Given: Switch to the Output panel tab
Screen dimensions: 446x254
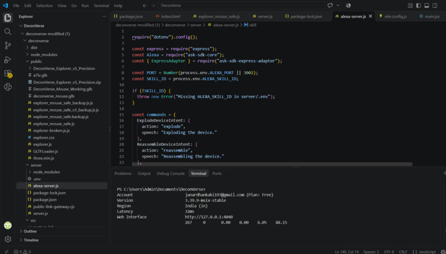Looking at the screenshot, I should (x=144, y=173).
